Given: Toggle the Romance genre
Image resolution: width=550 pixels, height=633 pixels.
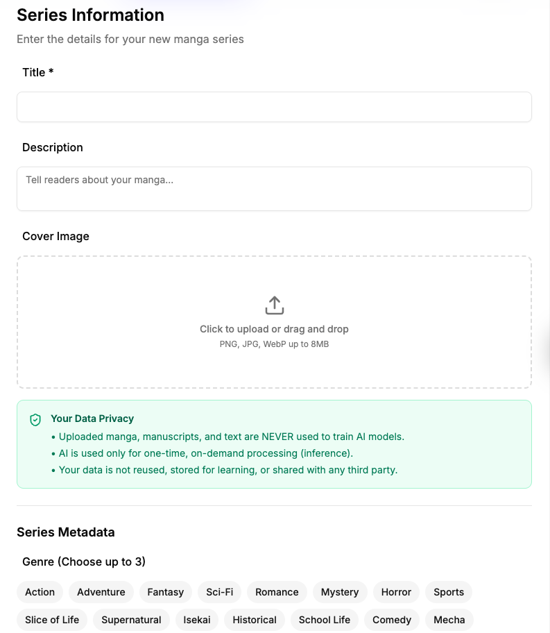Looking at the screenshot, I should (276, 591).
